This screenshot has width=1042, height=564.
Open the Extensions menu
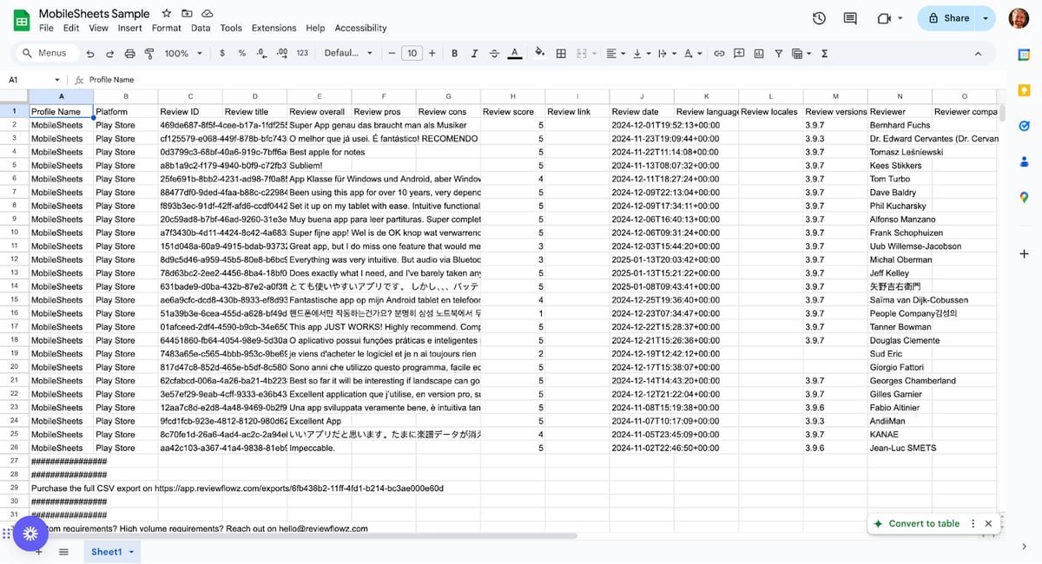[274, 28]
